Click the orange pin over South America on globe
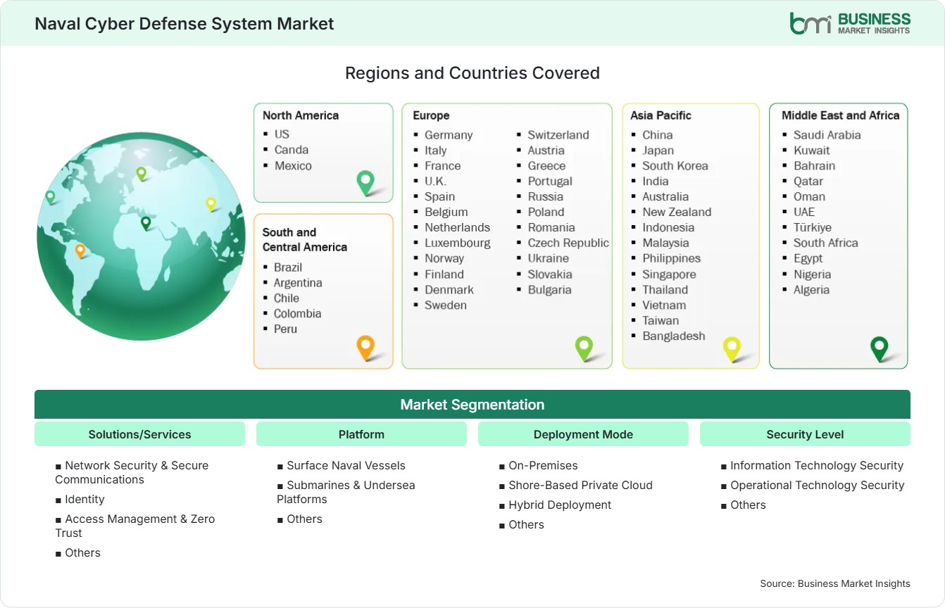This screenshot has width=945, height=608. [x=80, y=251]
